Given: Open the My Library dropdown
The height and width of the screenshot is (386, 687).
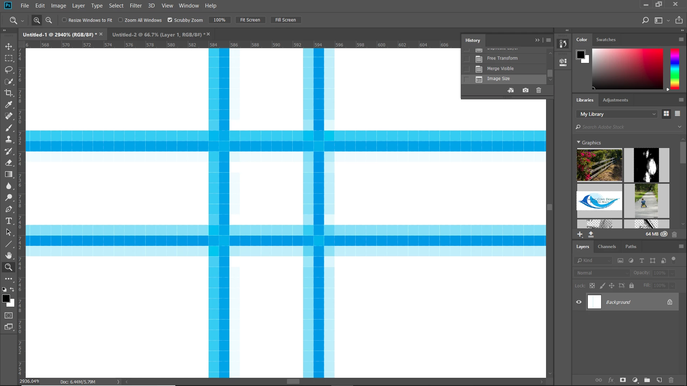Looking at the screenshot, I should (617, 114).
